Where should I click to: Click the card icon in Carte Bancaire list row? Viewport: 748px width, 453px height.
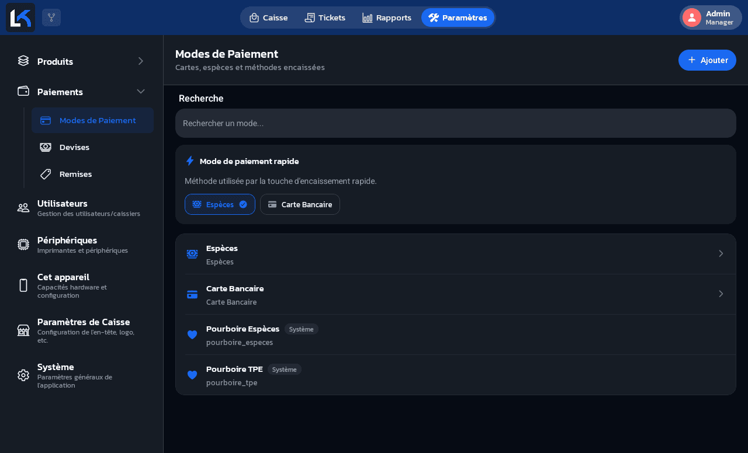[x=192, y=294]
